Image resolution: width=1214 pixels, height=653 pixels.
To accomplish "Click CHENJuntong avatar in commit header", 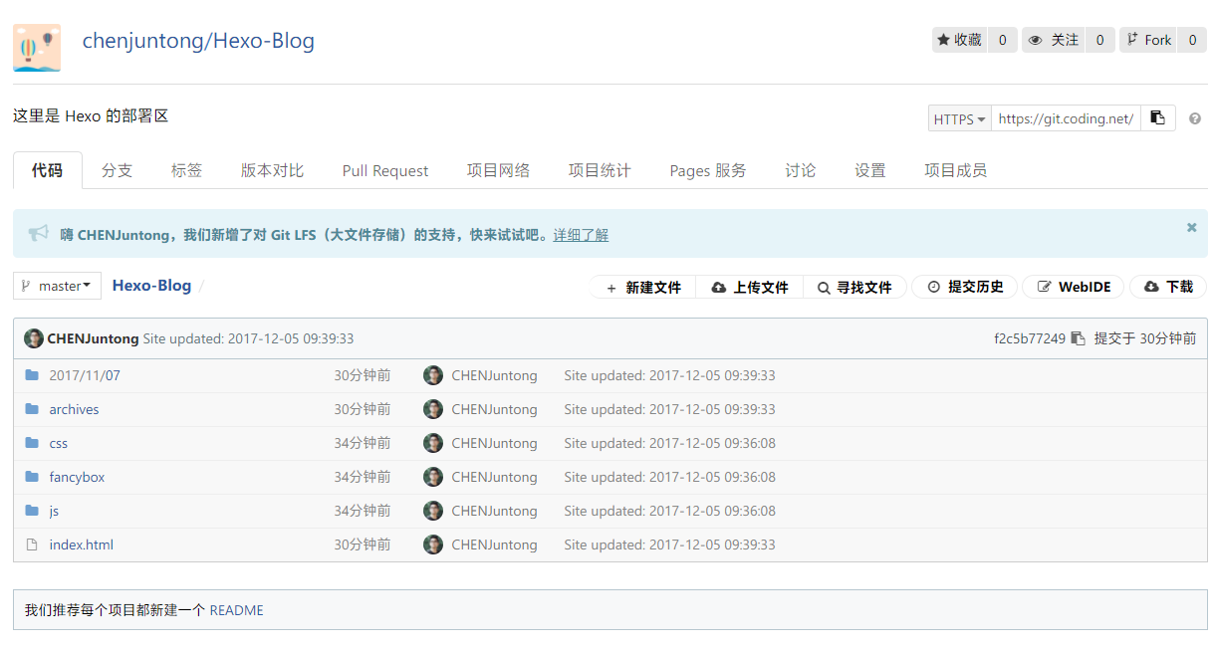I will click(x=34, y=338).
